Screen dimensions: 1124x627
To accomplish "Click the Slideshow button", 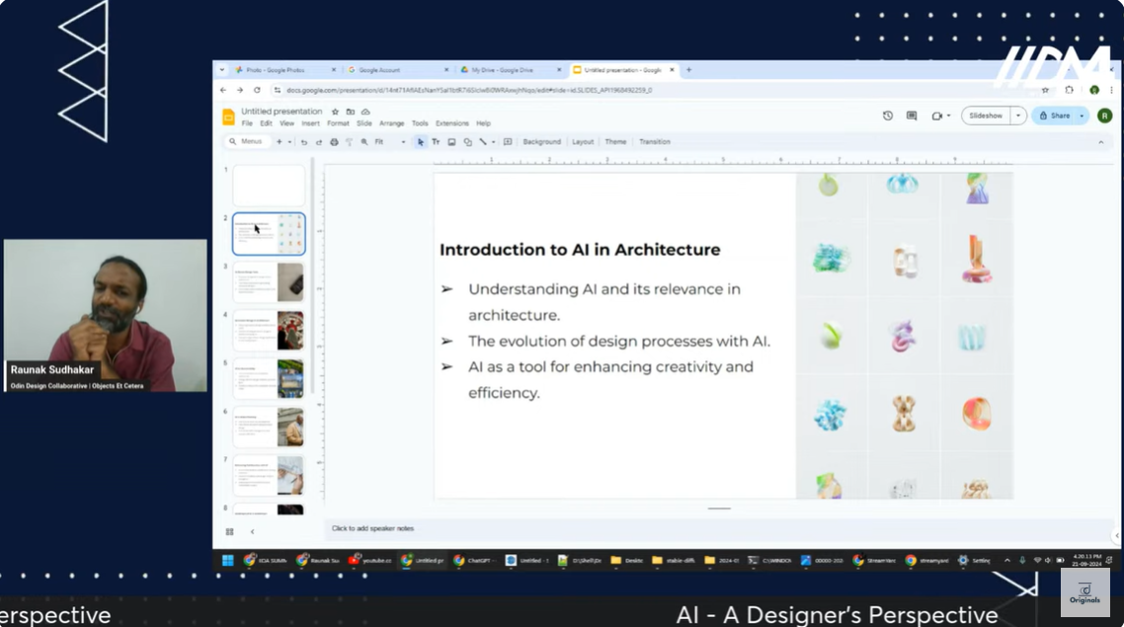I will pos(986,116).
